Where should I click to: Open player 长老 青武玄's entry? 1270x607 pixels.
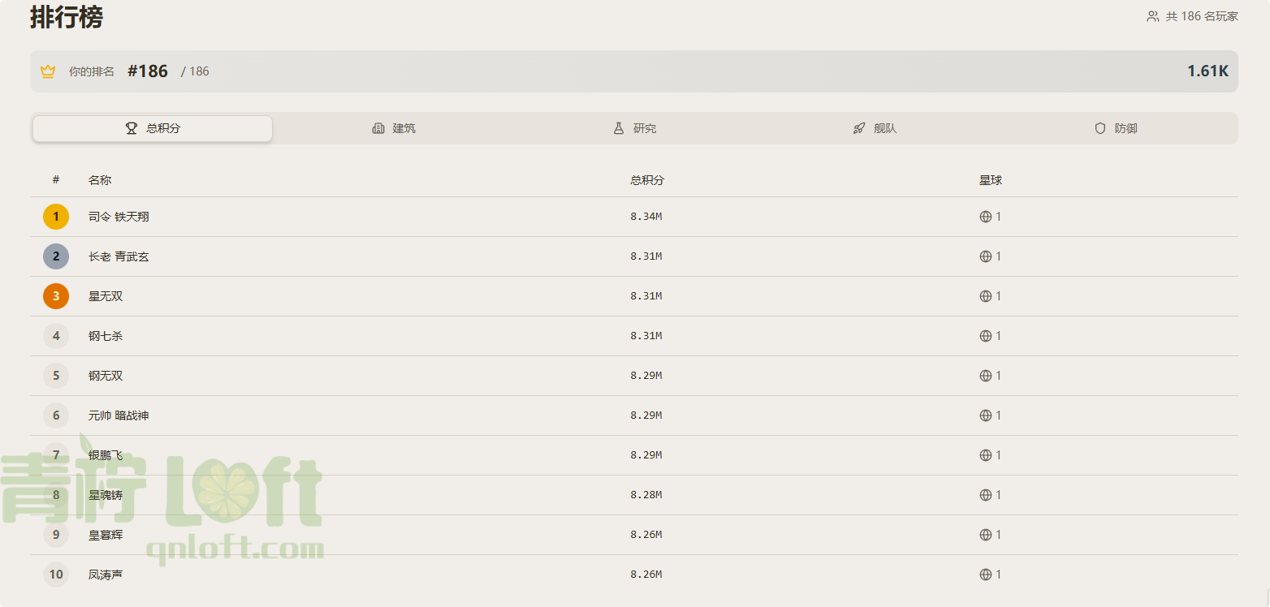[x=119, y=256]
